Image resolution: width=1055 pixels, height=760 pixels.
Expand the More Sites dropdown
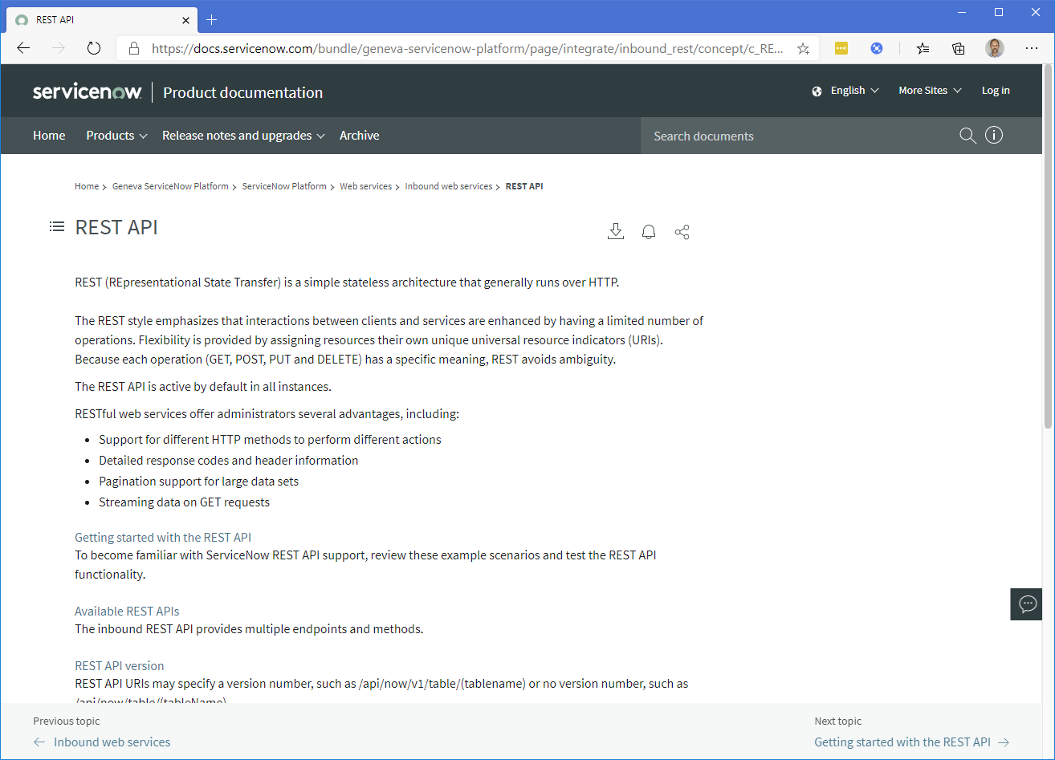pyautogui.click(x=930, y=91)
